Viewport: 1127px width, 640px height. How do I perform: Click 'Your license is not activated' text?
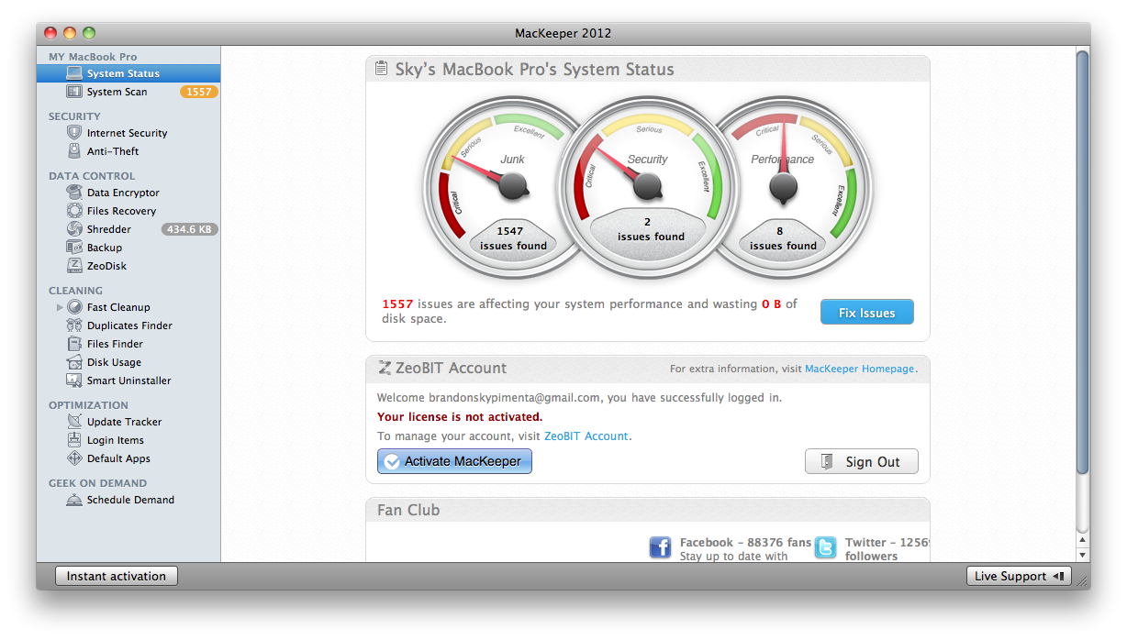pyautogui.click(x=460, y=417)
